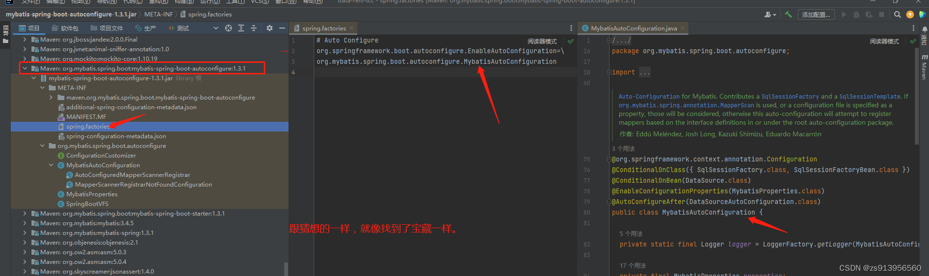This screenshot has height=276, width=929.
Task: Click the user account dropdown icon
Action: 770,15
